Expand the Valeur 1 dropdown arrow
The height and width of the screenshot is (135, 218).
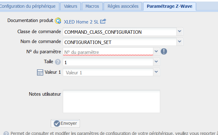point(156,72)
